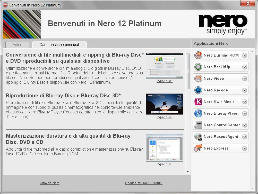Screen dimensions: 258x194
Task: Expand the Nero BackItUp dropdown arrow
Action: (x=245, y=67)
